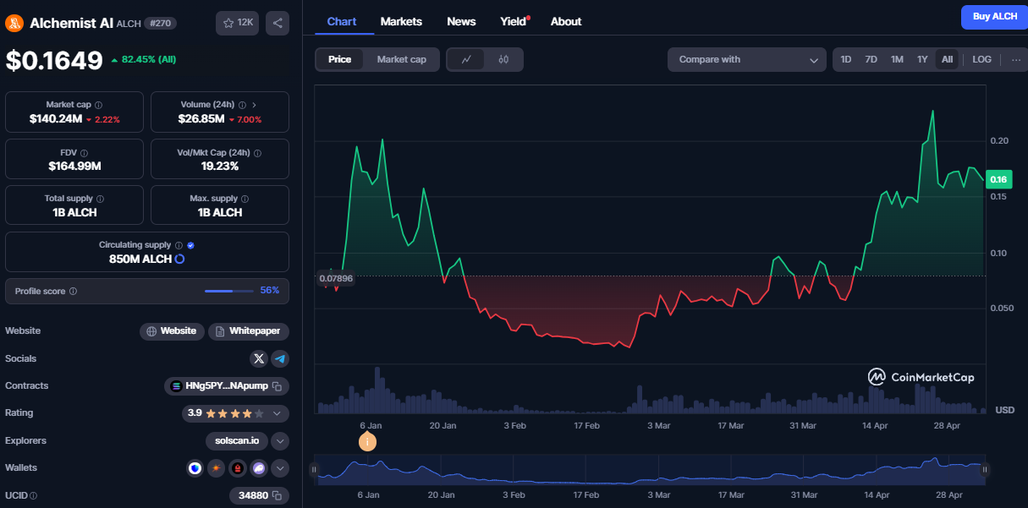This screenshot has width=1028, height=508.
Task: Open the Compare with dropdown
Action: (746, 59)
